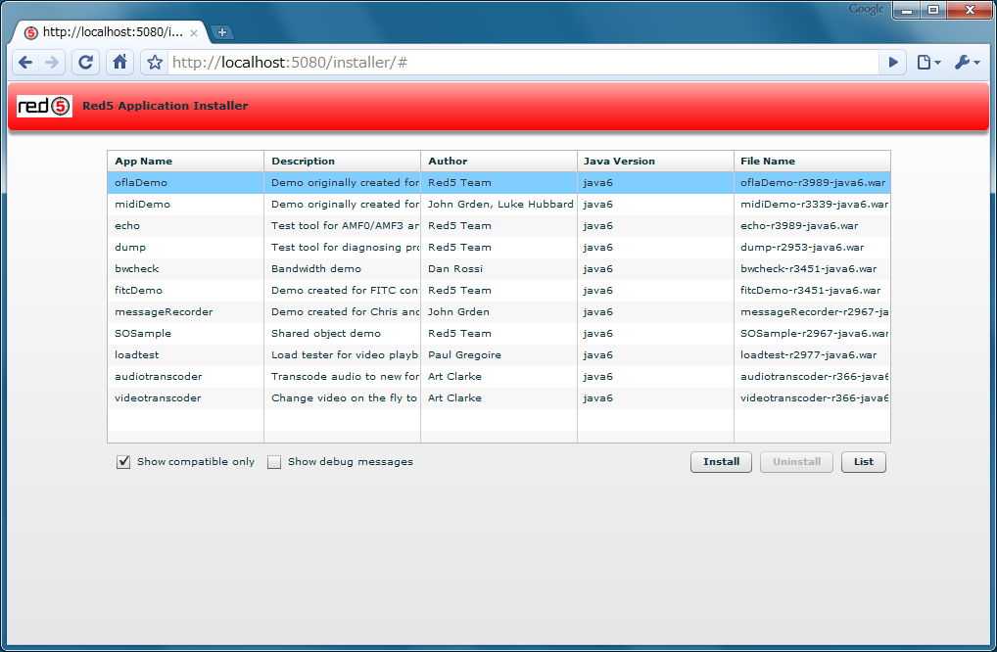Click the red5 logo
Viewport: 997px width, 652px height.
(44, 106)
